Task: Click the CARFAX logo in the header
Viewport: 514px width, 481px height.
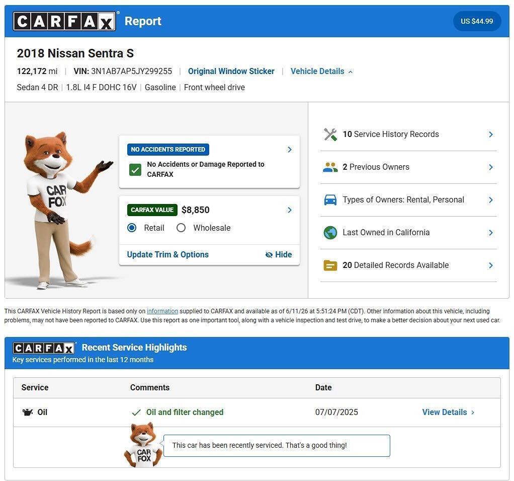Action: pyautogui.click(x=64, y=21)
